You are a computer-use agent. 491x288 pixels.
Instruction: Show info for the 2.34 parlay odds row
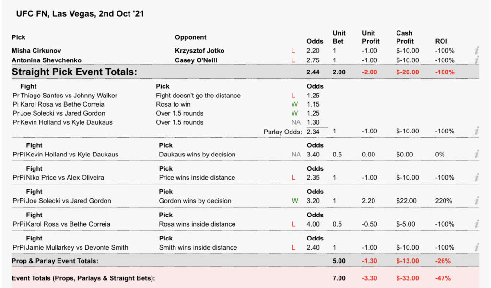pyautogui.click(x=476, y=131)
